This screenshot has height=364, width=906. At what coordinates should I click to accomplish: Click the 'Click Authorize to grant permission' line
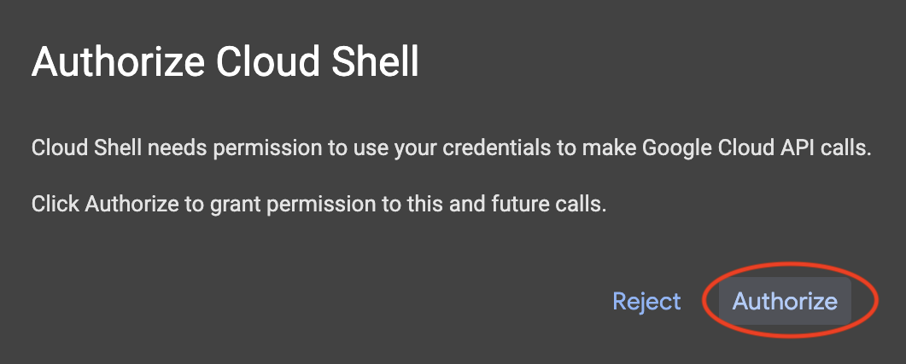[x=318, y=205]
